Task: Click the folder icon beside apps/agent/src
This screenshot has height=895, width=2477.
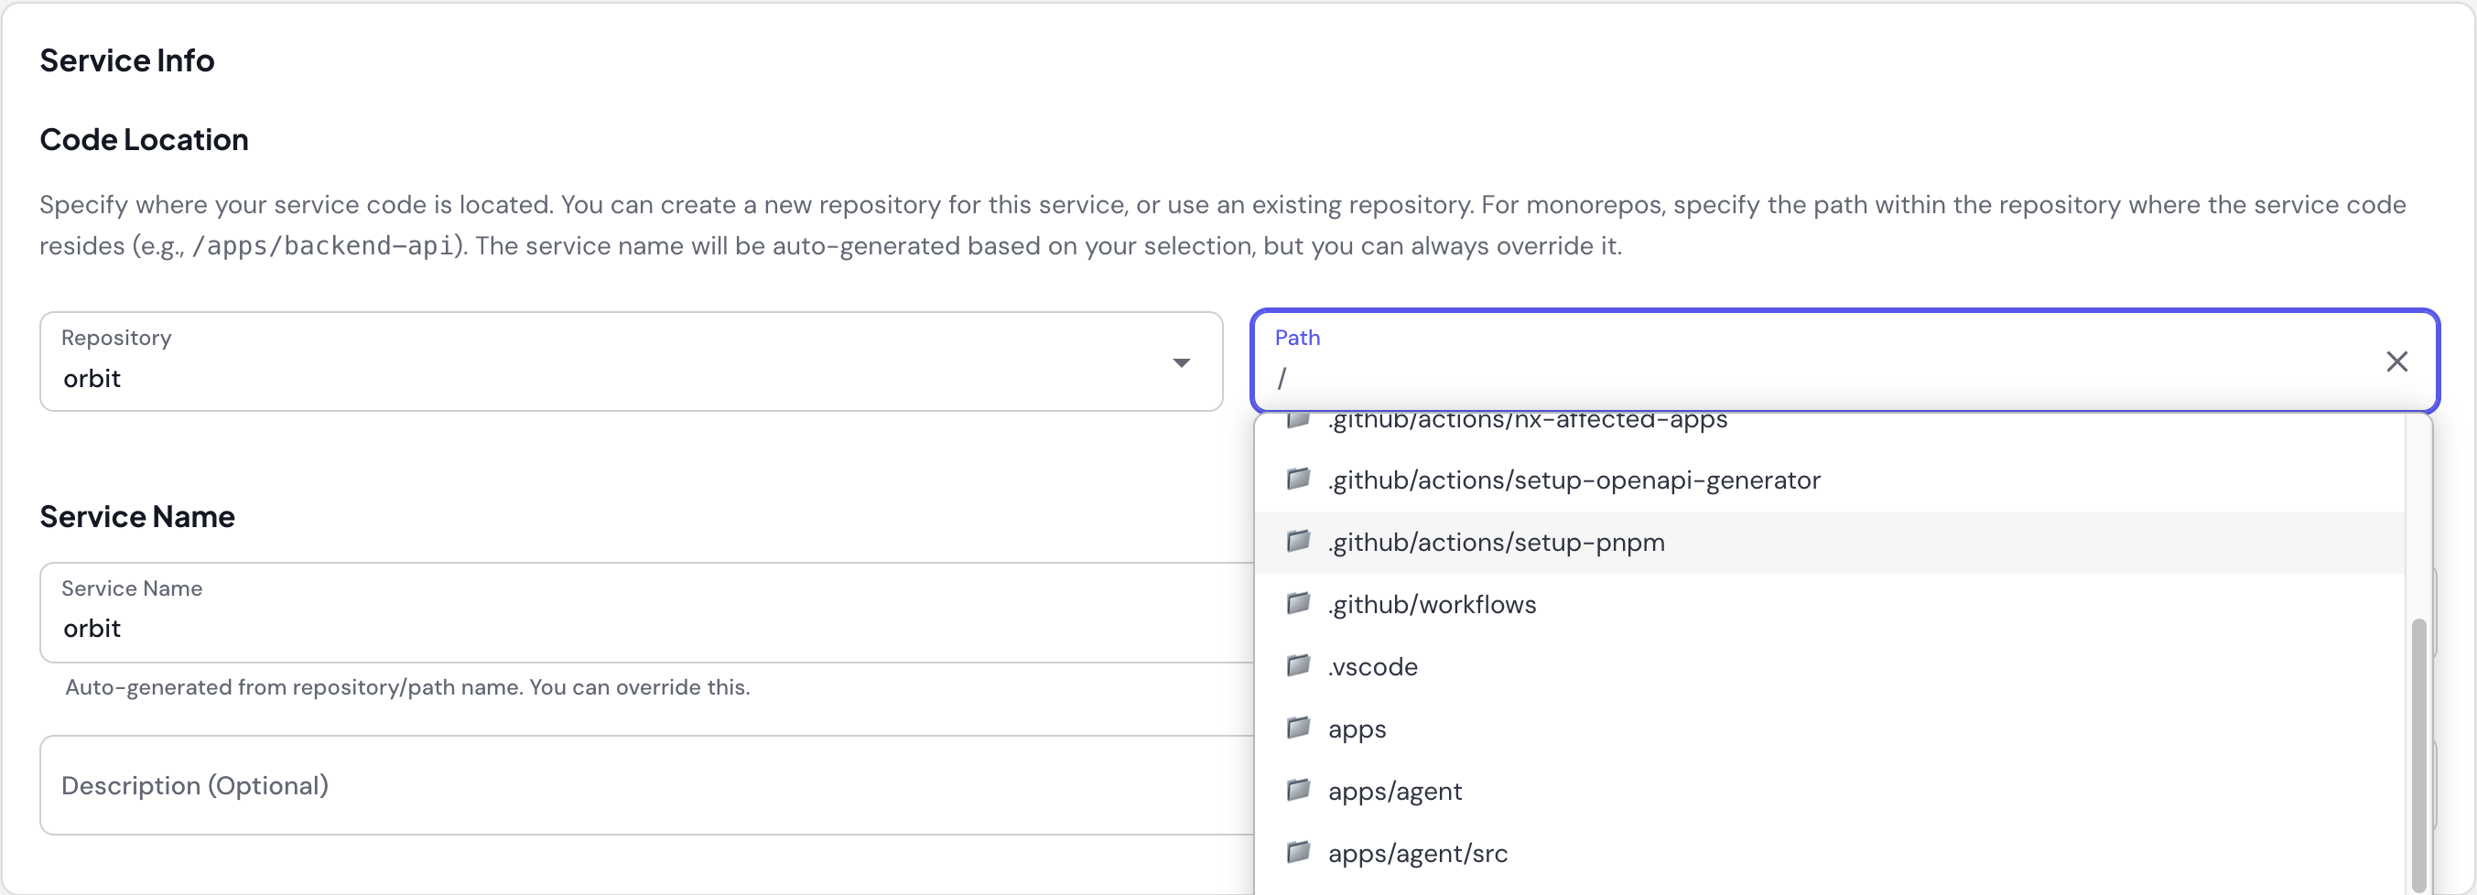Action: coord(1298,852)
